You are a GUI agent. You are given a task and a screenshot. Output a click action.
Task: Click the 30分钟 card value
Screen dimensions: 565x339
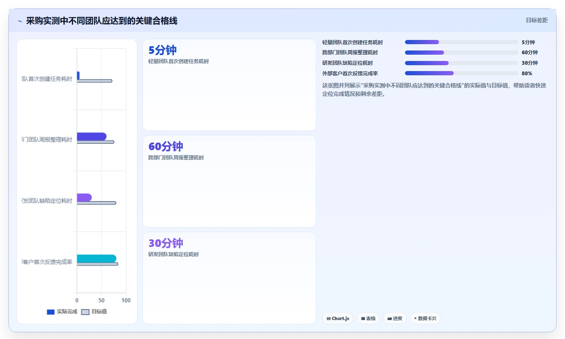[x=166, y=243]
